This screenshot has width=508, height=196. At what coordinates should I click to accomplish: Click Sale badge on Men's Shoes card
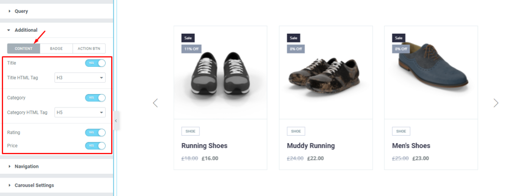pyautogui.click(x=398, y=38)
